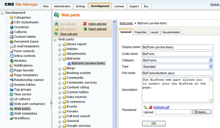Viewport: 220px width, 128px height.
Task: Open the Licenses tab
Action: (119, 6)
